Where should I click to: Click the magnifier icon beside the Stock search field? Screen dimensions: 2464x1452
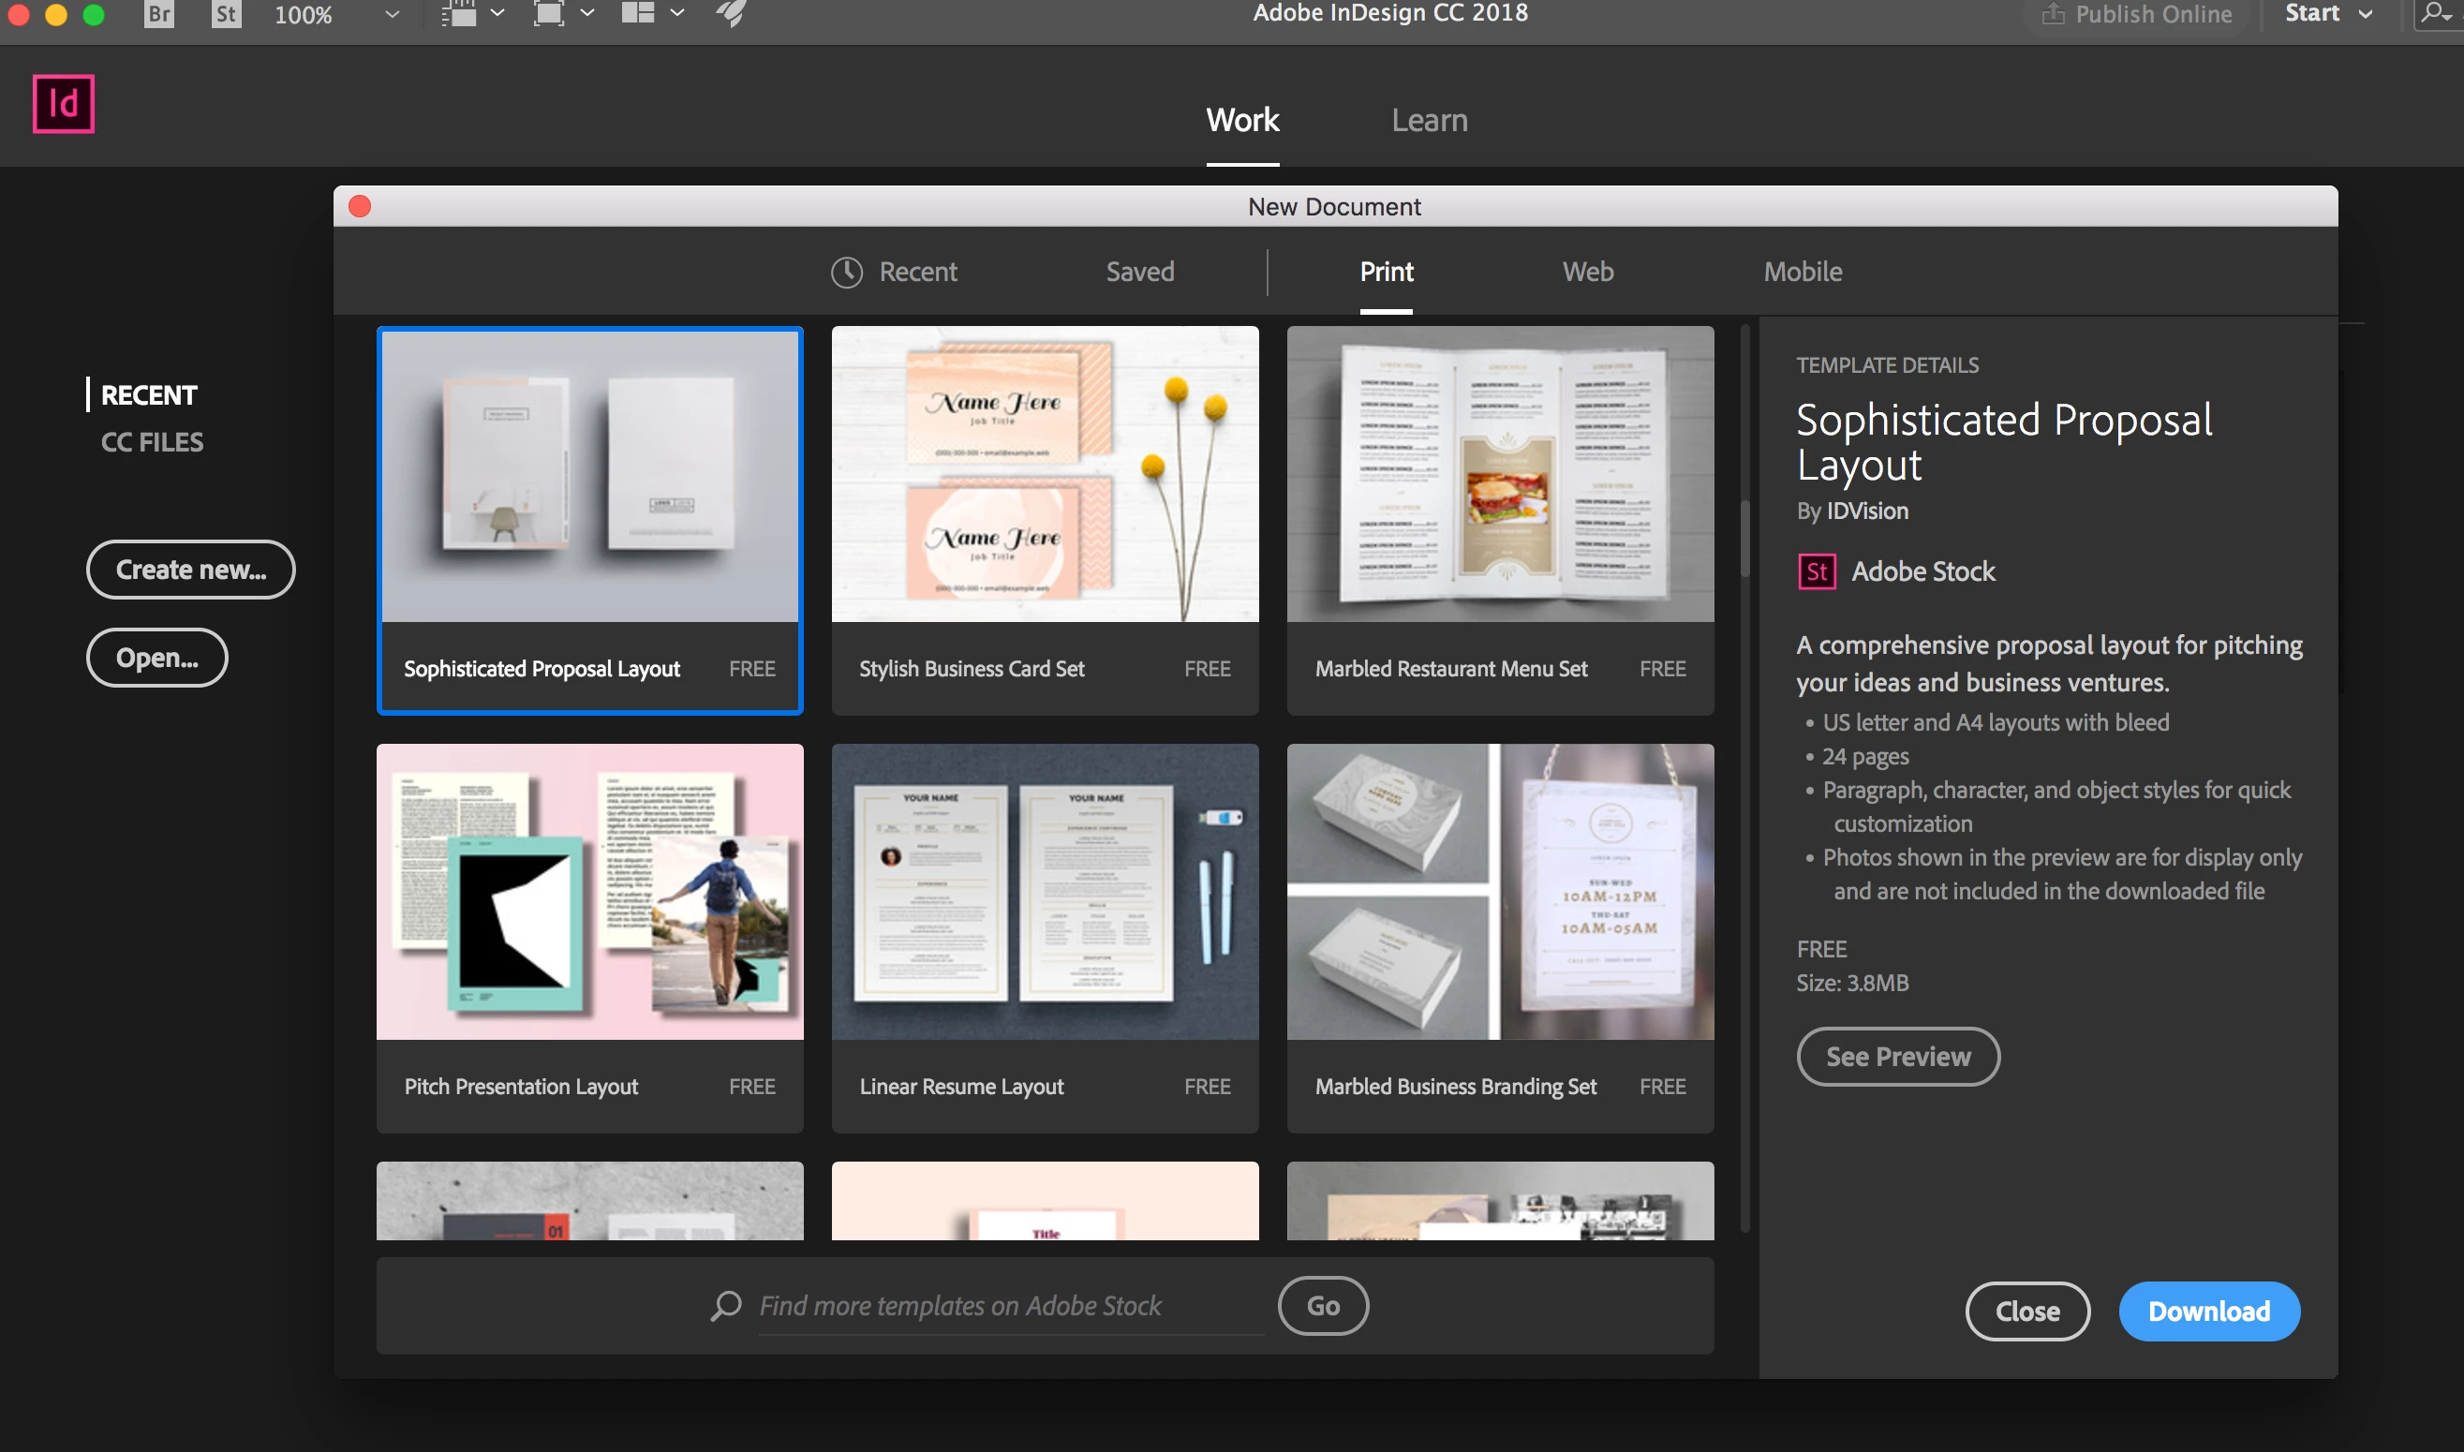click(x=725, y=1305)
